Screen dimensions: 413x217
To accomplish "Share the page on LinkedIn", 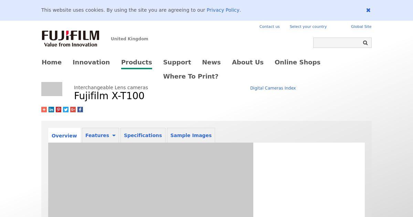I will [51, 110].
